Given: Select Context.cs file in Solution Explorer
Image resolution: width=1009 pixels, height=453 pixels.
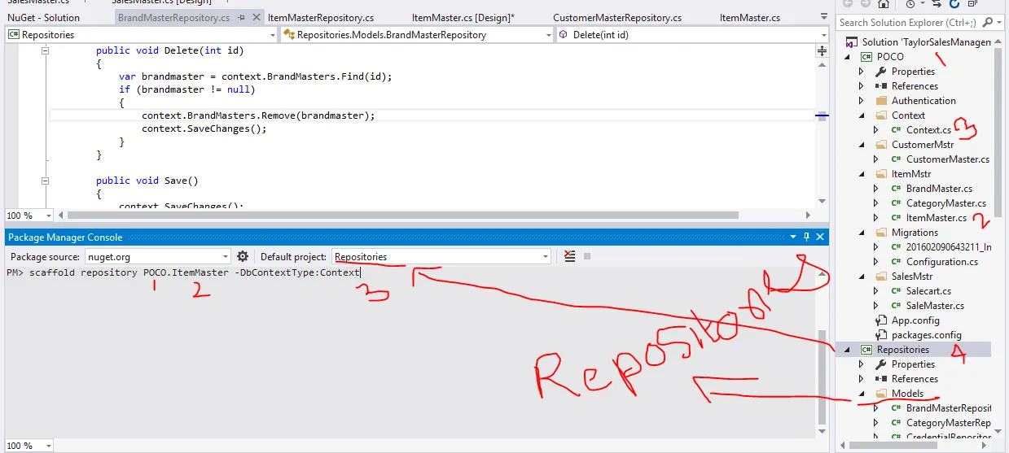Looking at the screenshot, I should click(x=928, y=130).
